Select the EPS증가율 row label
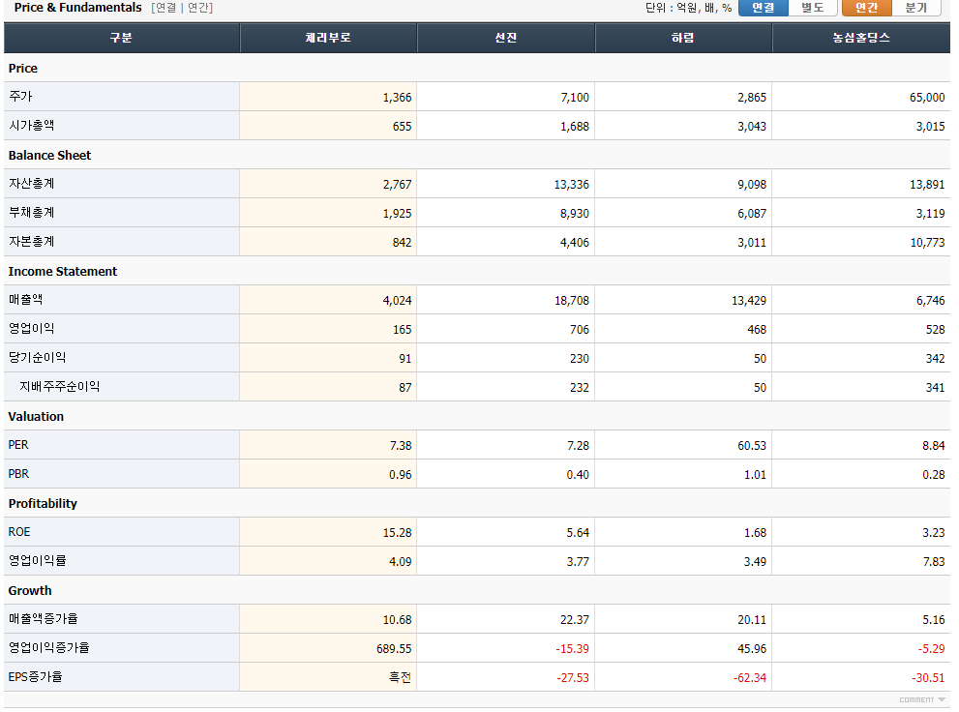This screenshot has width=959, height=712. click(x=36, y=677)
